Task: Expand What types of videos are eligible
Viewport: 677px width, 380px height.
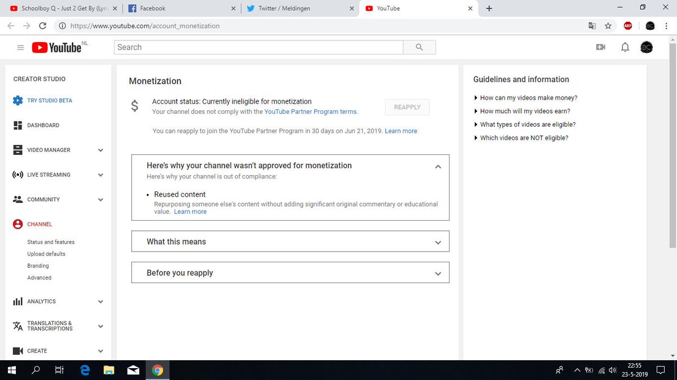Action: 525,125
